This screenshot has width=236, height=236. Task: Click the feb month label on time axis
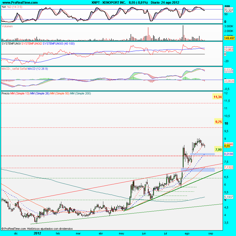pyautogui.click(x=58, y=233)
